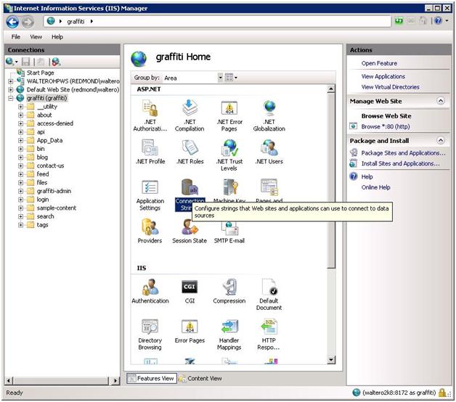Open the File menu

[16, 37]
